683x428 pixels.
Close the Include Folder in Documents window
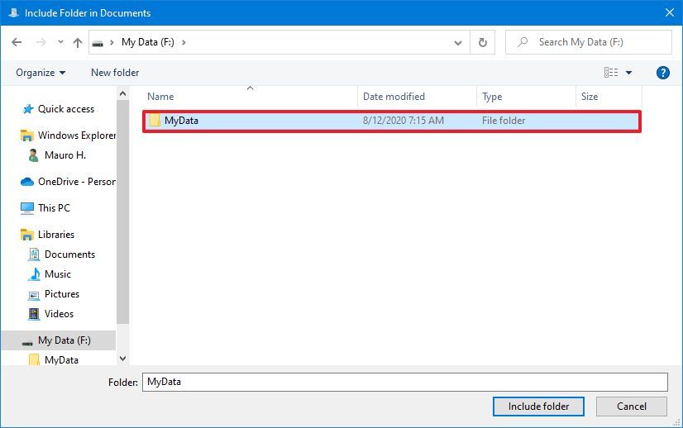coord(670,12)
